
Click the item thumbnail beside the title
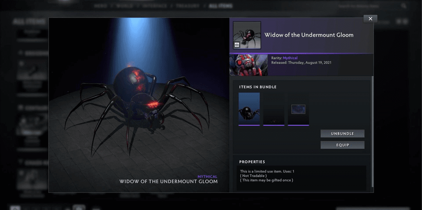(247, 35)
